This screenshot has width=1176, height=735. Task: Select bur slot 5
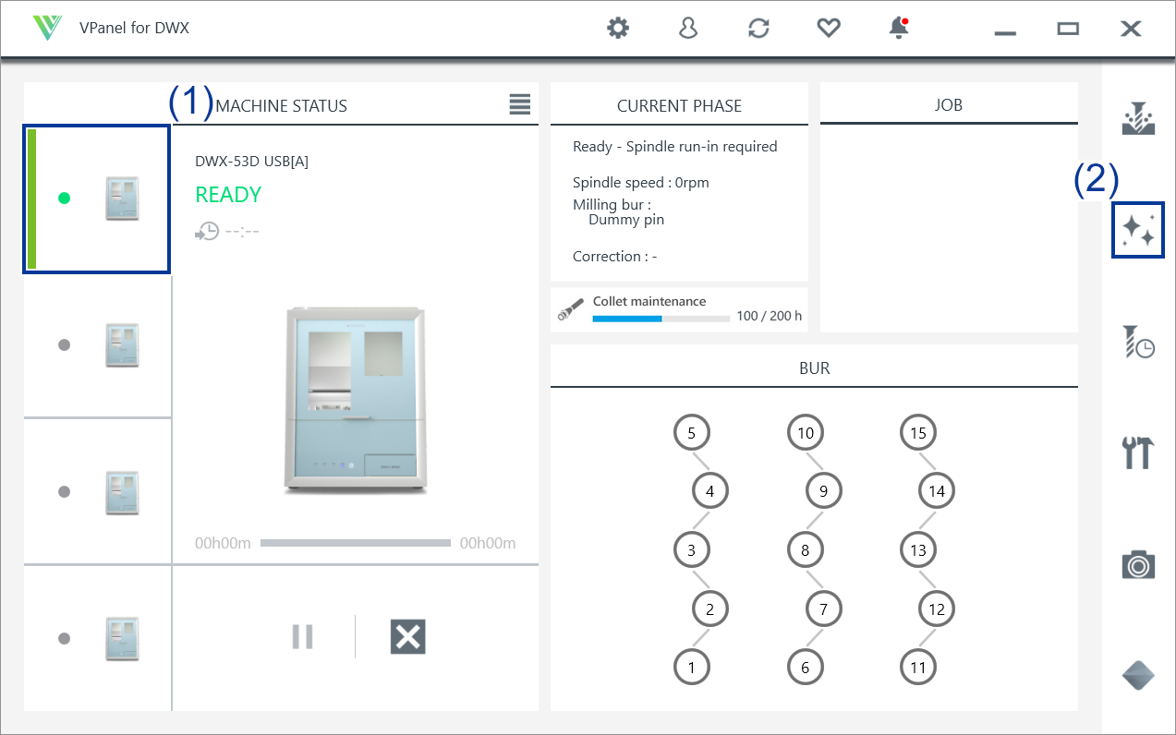point(692,432)
